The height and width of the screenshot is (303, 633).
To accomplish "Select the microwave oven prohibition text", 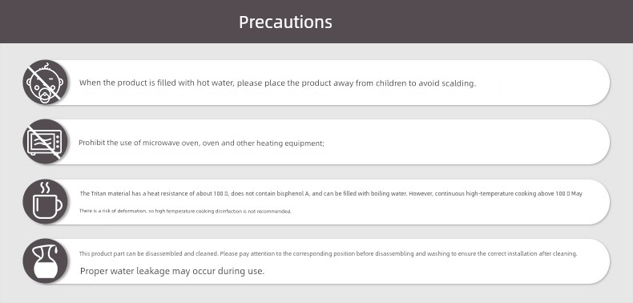I will click(201, 143).
